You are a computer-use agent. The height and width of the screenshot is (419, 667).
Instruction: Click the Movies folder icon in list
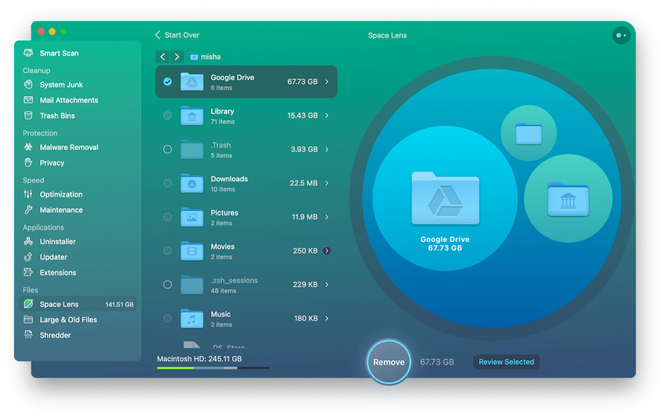pos(192,251)
